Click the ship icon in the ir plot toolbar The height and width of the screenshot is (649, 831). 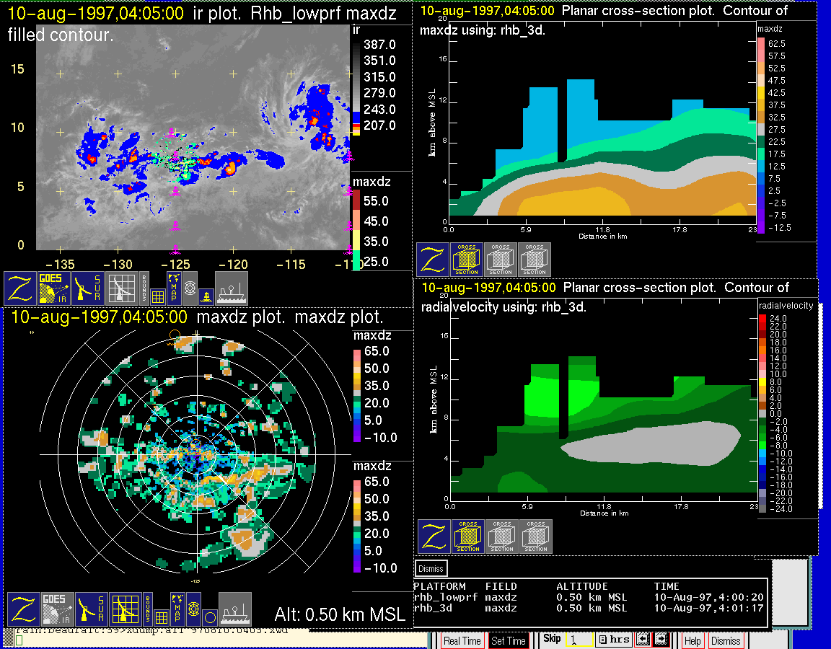[232, 288]
